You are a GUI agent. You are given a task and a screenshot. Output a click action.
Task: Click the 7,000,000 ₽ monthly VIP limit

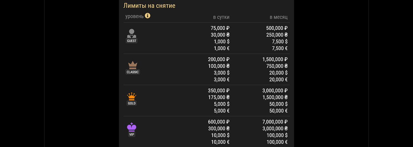click(275, 122)
